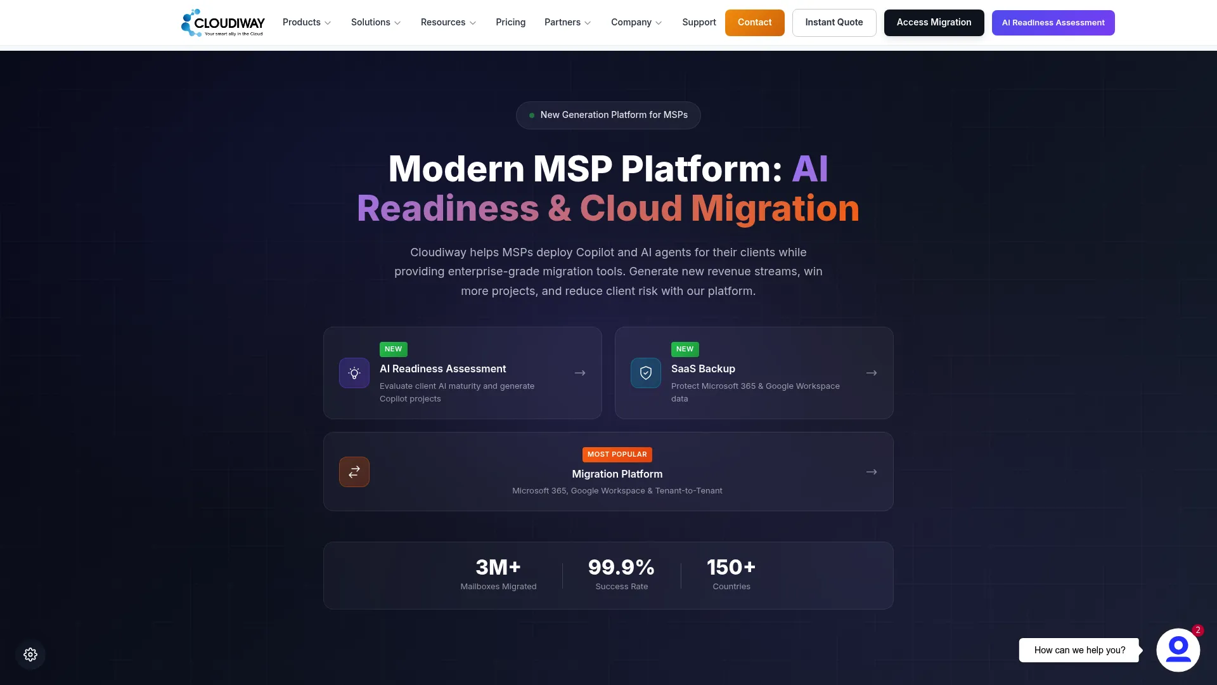Click the 'Mailboxes Migrated' label

(498, 587)
